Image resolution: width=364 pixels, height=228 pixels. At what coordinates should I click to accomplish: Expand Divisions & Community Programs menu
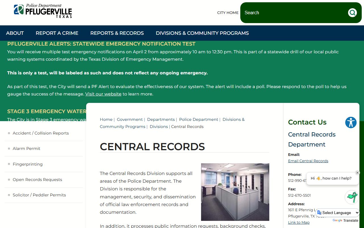202,33
